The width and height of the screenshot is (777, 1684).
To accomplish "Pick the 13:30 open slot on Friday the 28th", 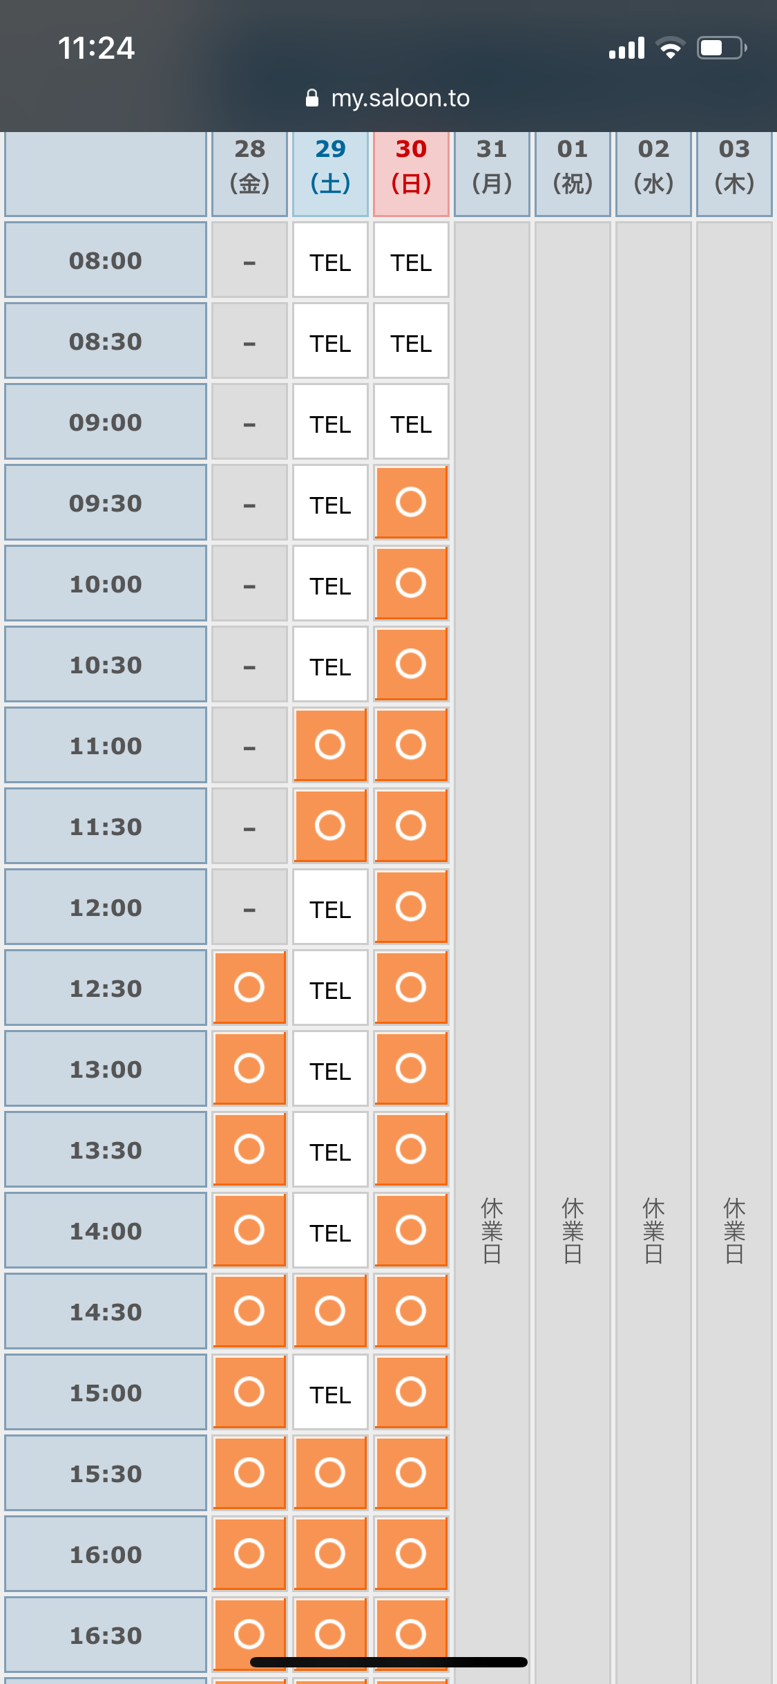I will click(249, 1149).
